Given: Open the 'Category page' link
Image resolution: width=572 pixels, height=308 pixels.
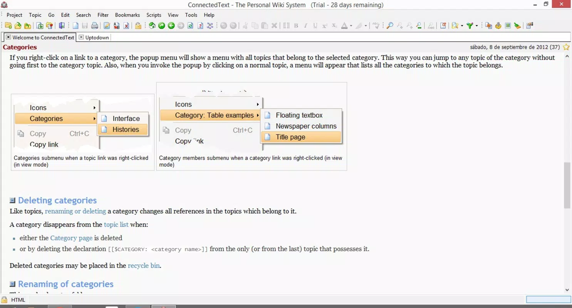Looking at the screenshot, I should click(x=71, y=238).
